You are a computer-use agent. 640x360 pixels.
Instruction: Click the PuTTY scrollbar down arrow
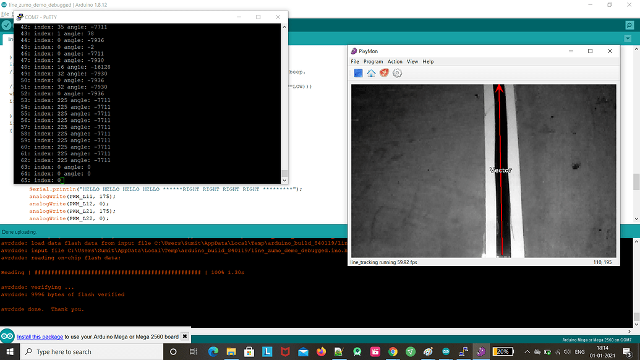pyautogui.click(x=284, y=179)
